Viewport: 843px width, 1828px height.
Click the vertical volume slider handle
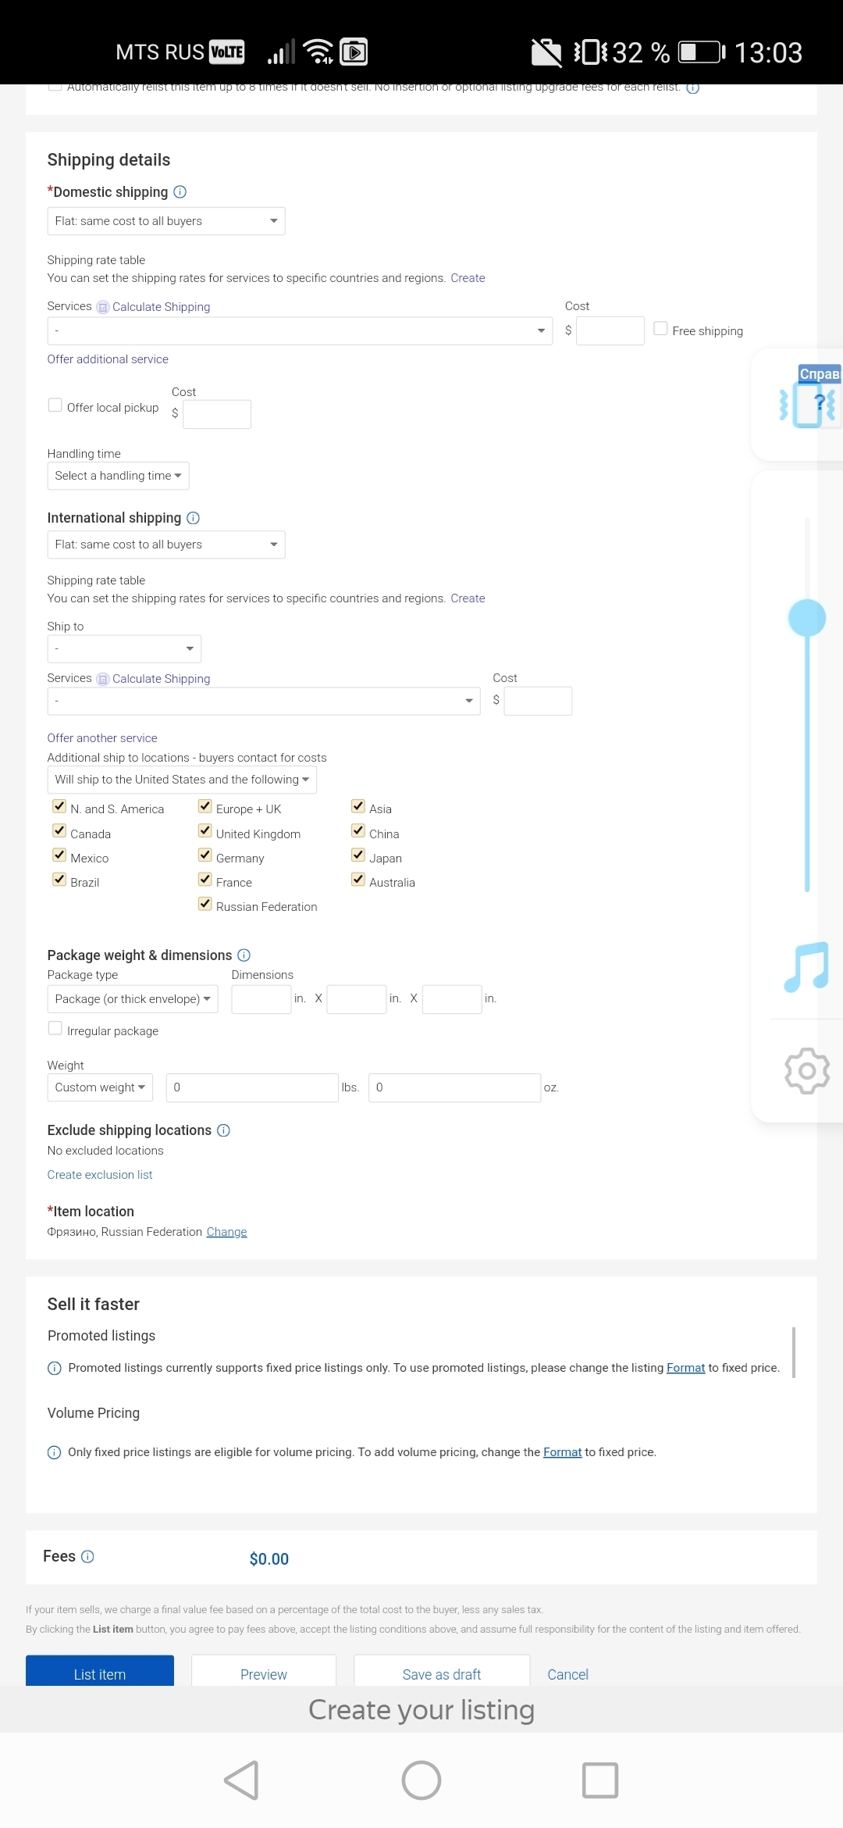[x=807, y=618]
